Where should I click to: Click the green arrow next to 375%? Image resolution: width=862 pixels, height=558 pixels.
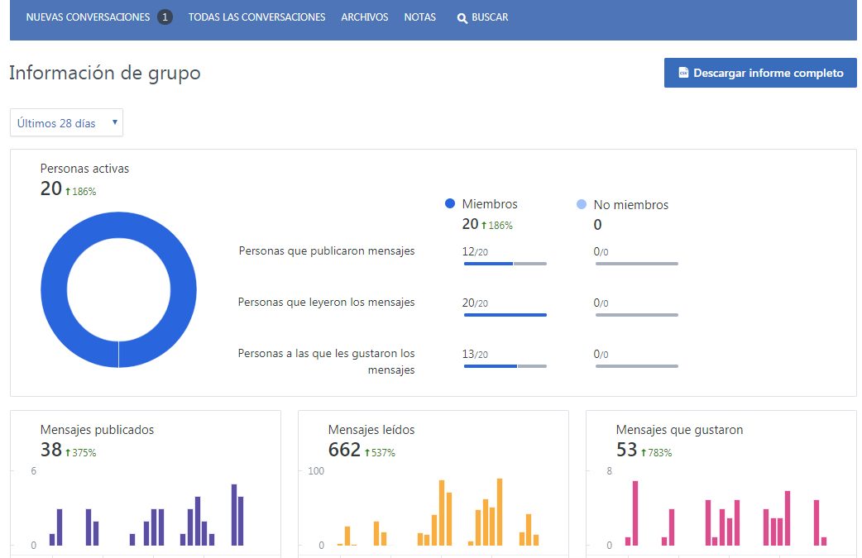point(68,453)
